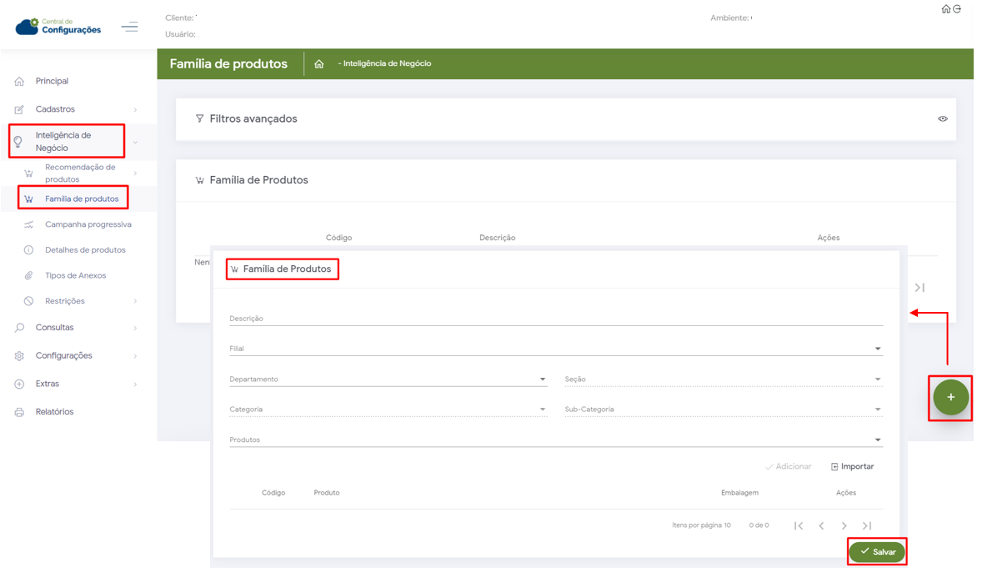Click the hamburger menu icon beside logo
Screen dimensions: 992x583
[x=129, y=28]
